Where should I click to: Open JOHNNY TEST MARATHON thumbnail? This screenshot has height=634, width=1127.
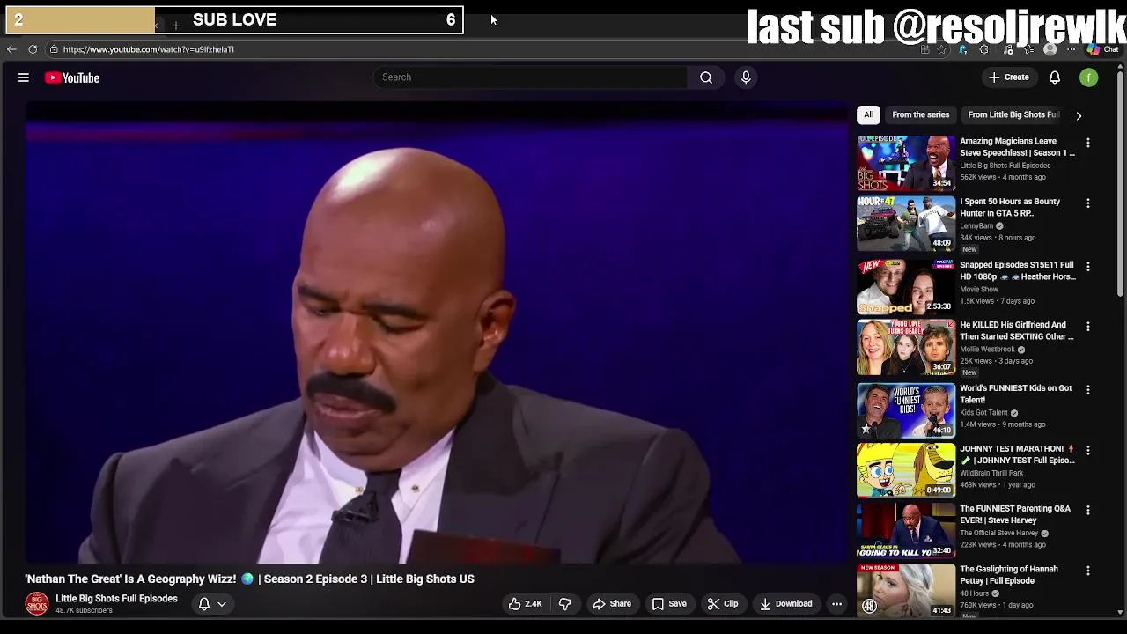(906, 470)
